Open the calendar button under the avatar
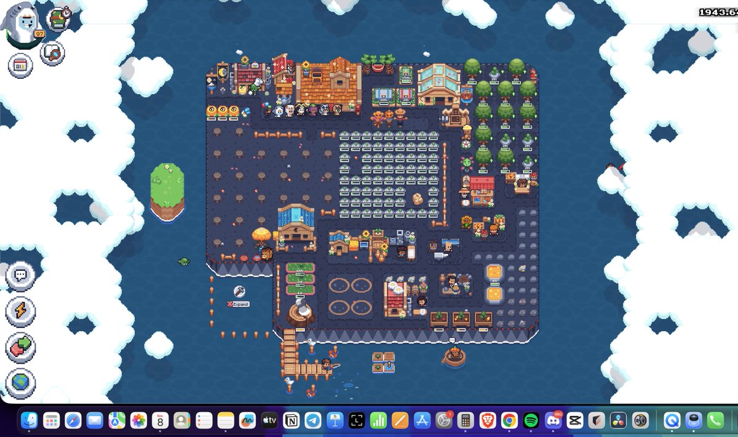 click(20, 66)
